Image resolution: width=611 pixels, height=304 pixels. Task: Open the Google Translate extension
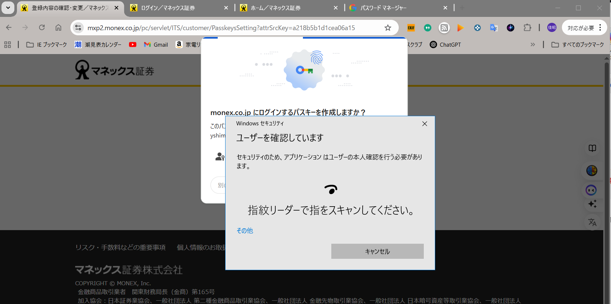[493, 28]
